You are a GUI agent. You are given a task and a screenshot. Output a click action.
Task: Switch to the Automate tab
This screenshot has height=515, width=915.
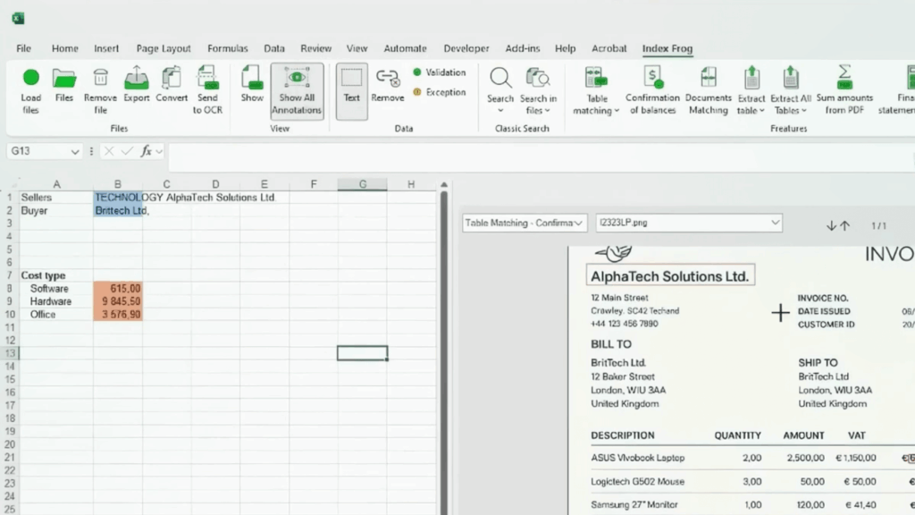click(x=405, y=48)
